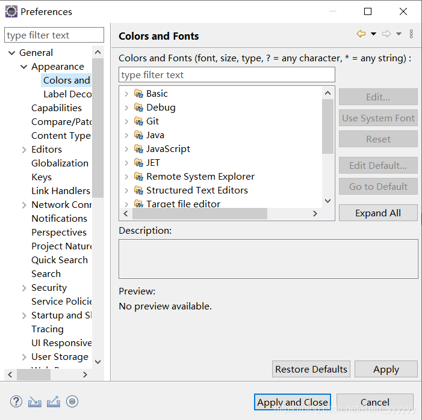Click the Remote System Explorer folder icon
Image resolution: width=422 pixels, height=420 pixels.
(x=138, y=177)
